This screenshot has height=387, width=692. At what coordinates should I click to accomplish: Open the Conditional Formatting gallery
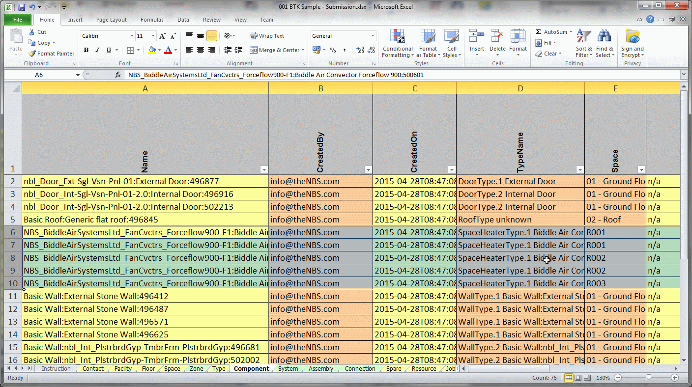397,43
